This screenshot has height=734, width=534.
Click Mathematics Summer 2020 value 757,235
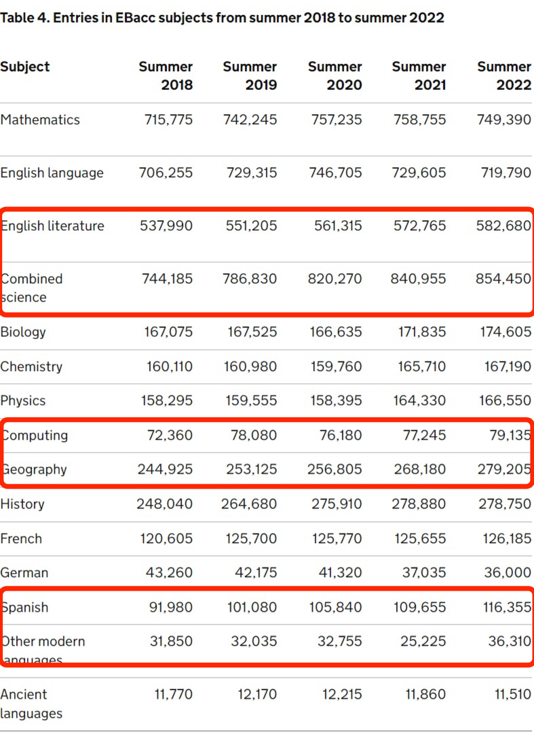click(335, 120)
